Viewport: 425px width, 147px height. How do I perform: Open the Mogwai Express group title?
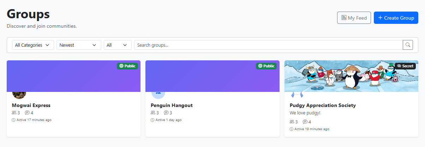pos(31,105)
